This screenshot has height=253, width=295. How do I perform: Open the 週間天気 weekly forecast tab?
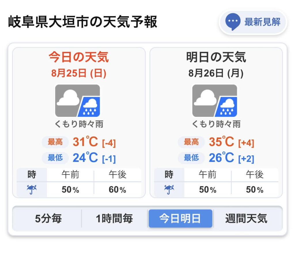pos(247,218)
